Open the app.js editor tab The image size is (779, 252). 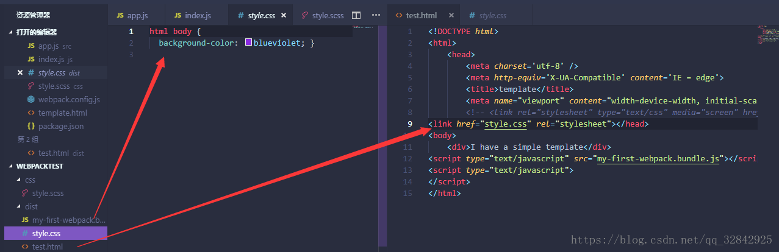coord(137,15)
